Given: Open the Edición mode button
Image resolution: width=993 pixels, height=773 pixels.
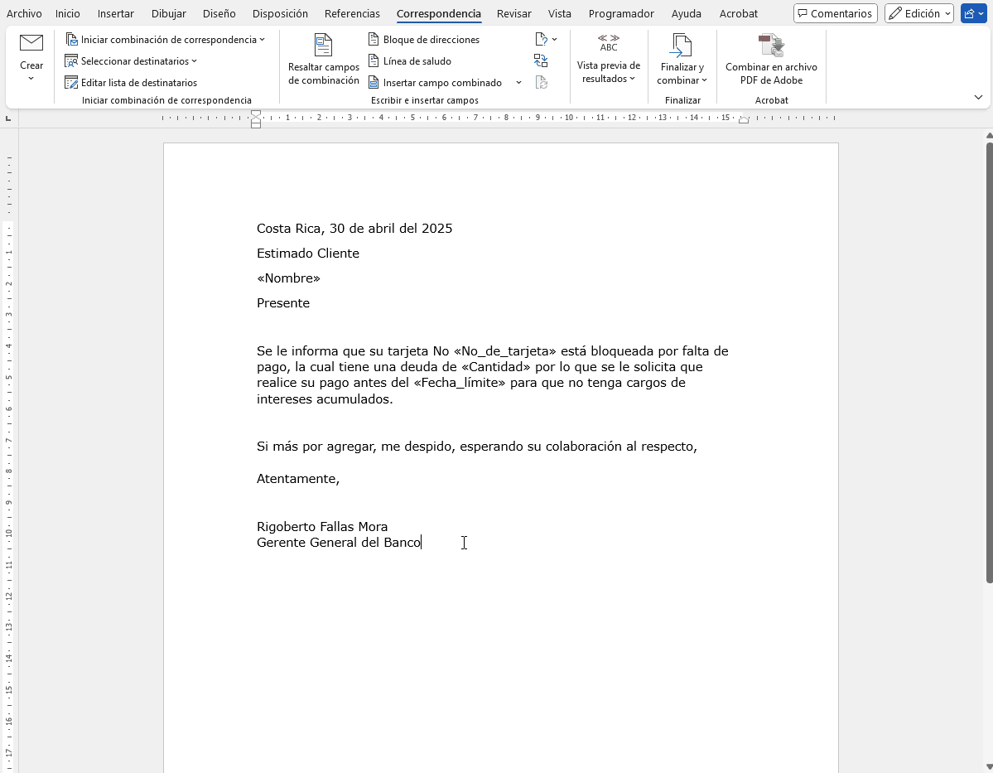Looking at the screenshot, I should (918, 13).
